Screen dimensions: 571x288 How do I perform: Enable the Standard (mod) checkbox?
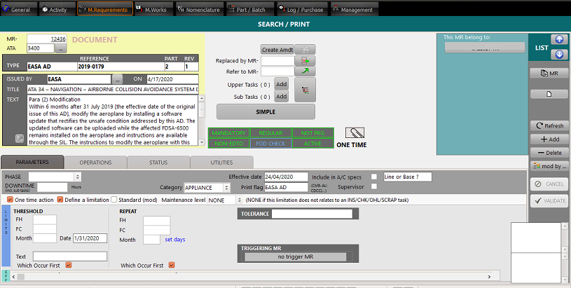tap(114, 200)
